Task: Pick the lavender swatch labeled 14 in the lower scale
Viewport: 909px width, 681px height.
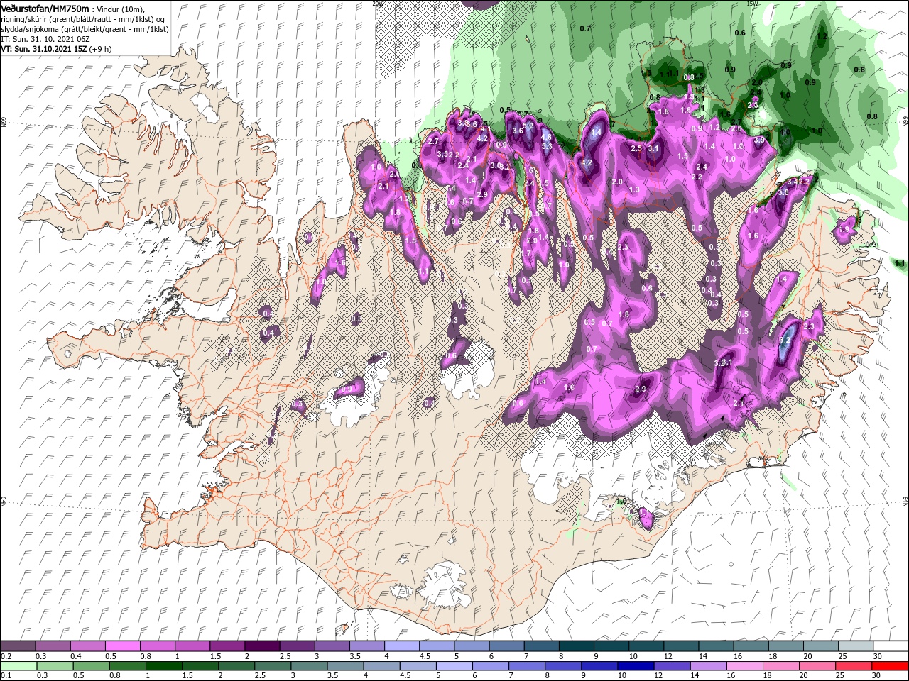Action: click(708, 665)
